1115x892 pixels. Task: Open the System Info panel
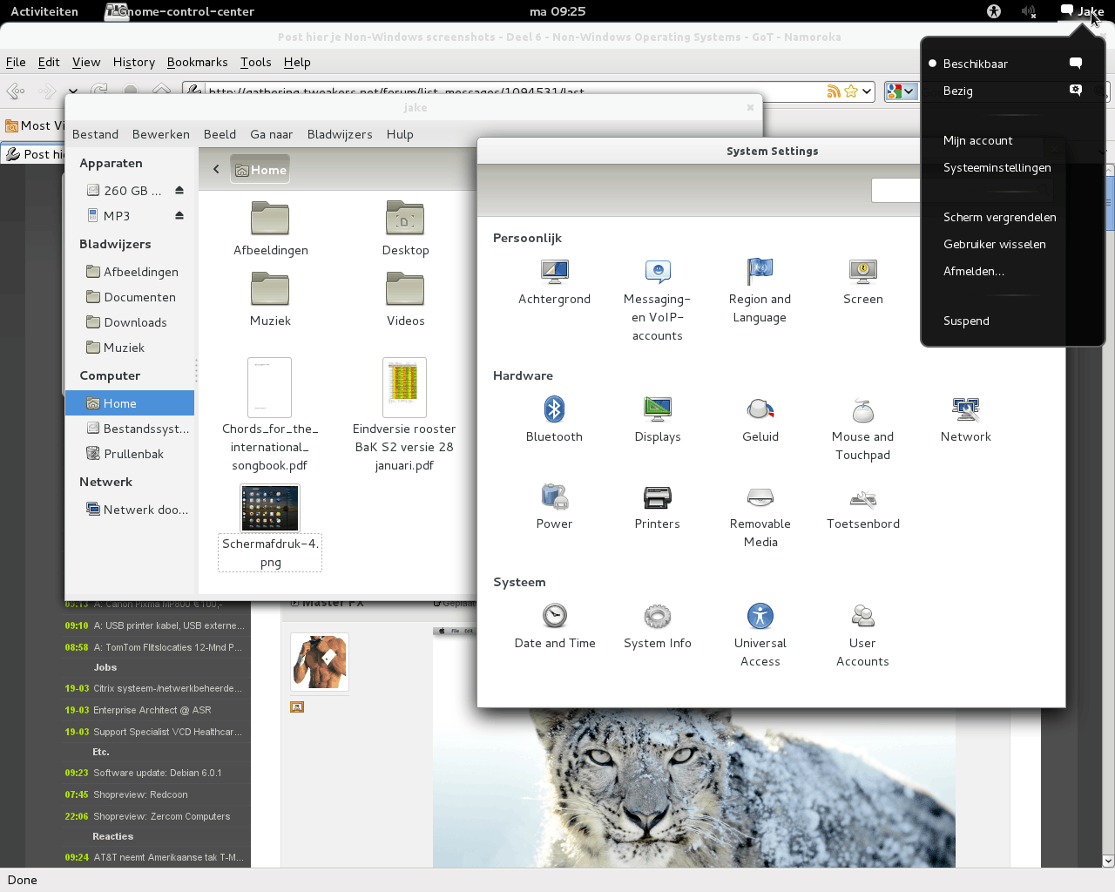(658, 625)
